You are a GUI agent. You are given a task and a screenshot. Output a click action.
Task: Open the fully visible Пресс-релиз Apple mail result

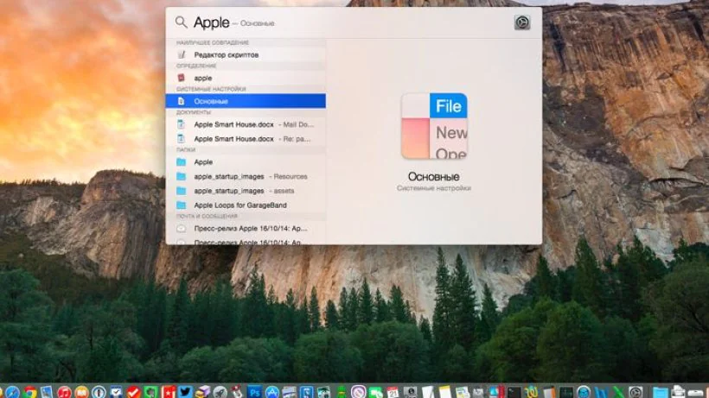click(x=246, y=228)
